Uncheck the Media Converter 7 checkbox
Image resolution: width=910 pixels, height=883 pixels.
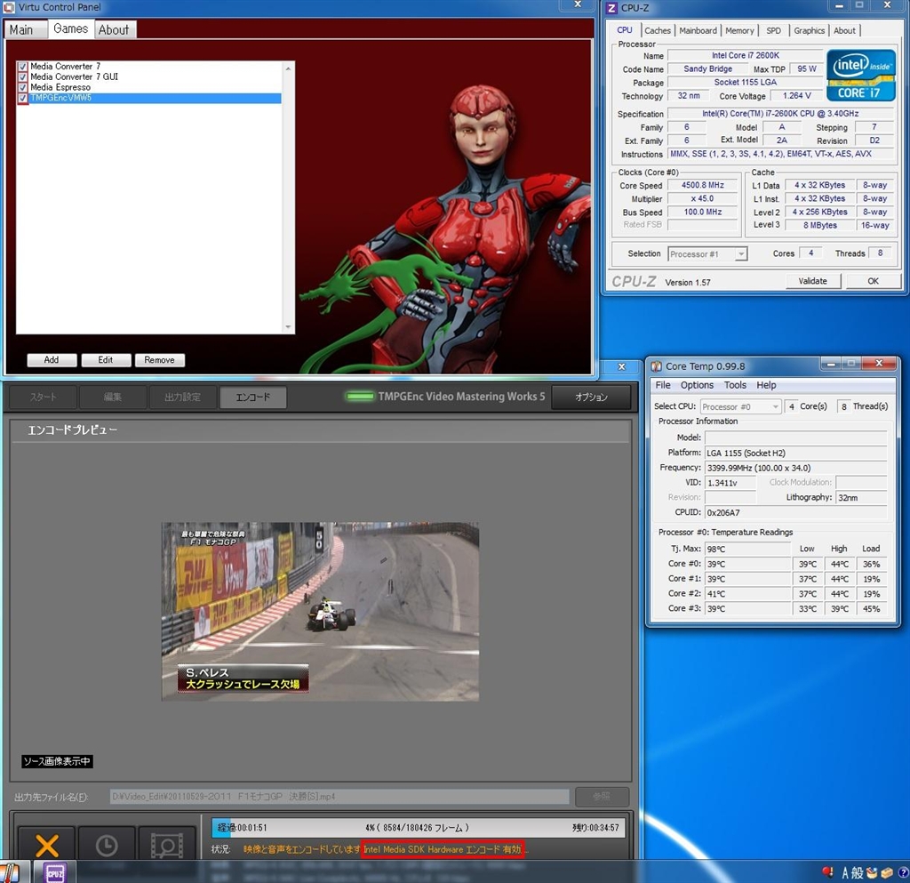23,67
